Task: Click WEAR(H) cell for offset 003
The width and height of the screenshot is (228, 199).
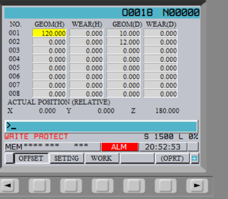Action: pos(87,50)
